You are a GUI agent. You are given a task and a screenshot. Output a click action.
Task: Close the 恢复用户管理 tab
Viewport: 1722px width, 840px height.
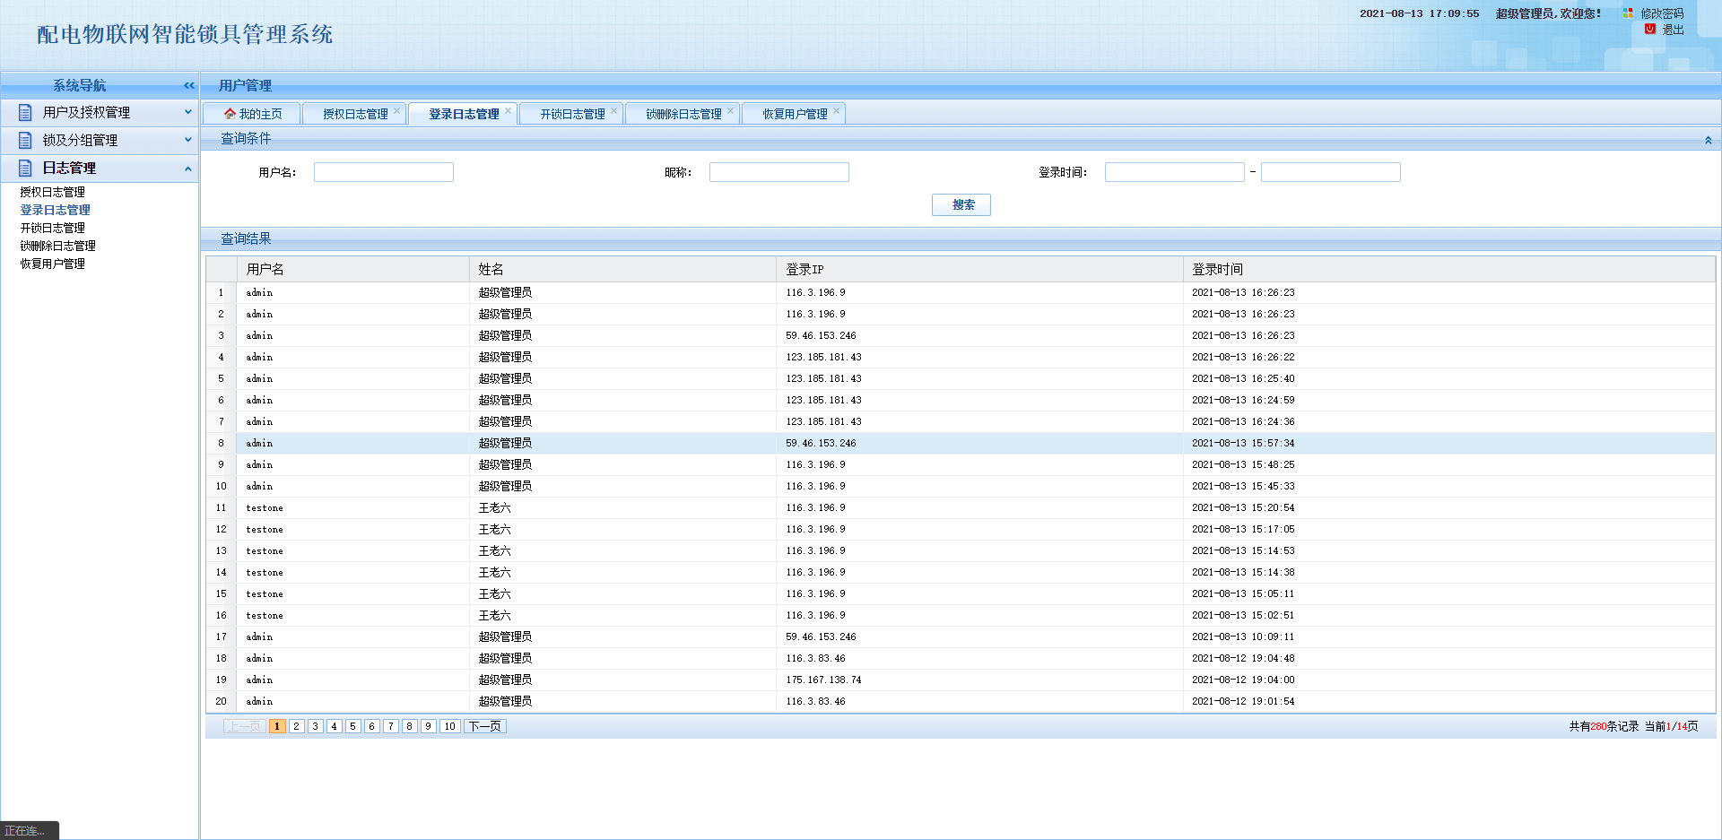(836, 111)
